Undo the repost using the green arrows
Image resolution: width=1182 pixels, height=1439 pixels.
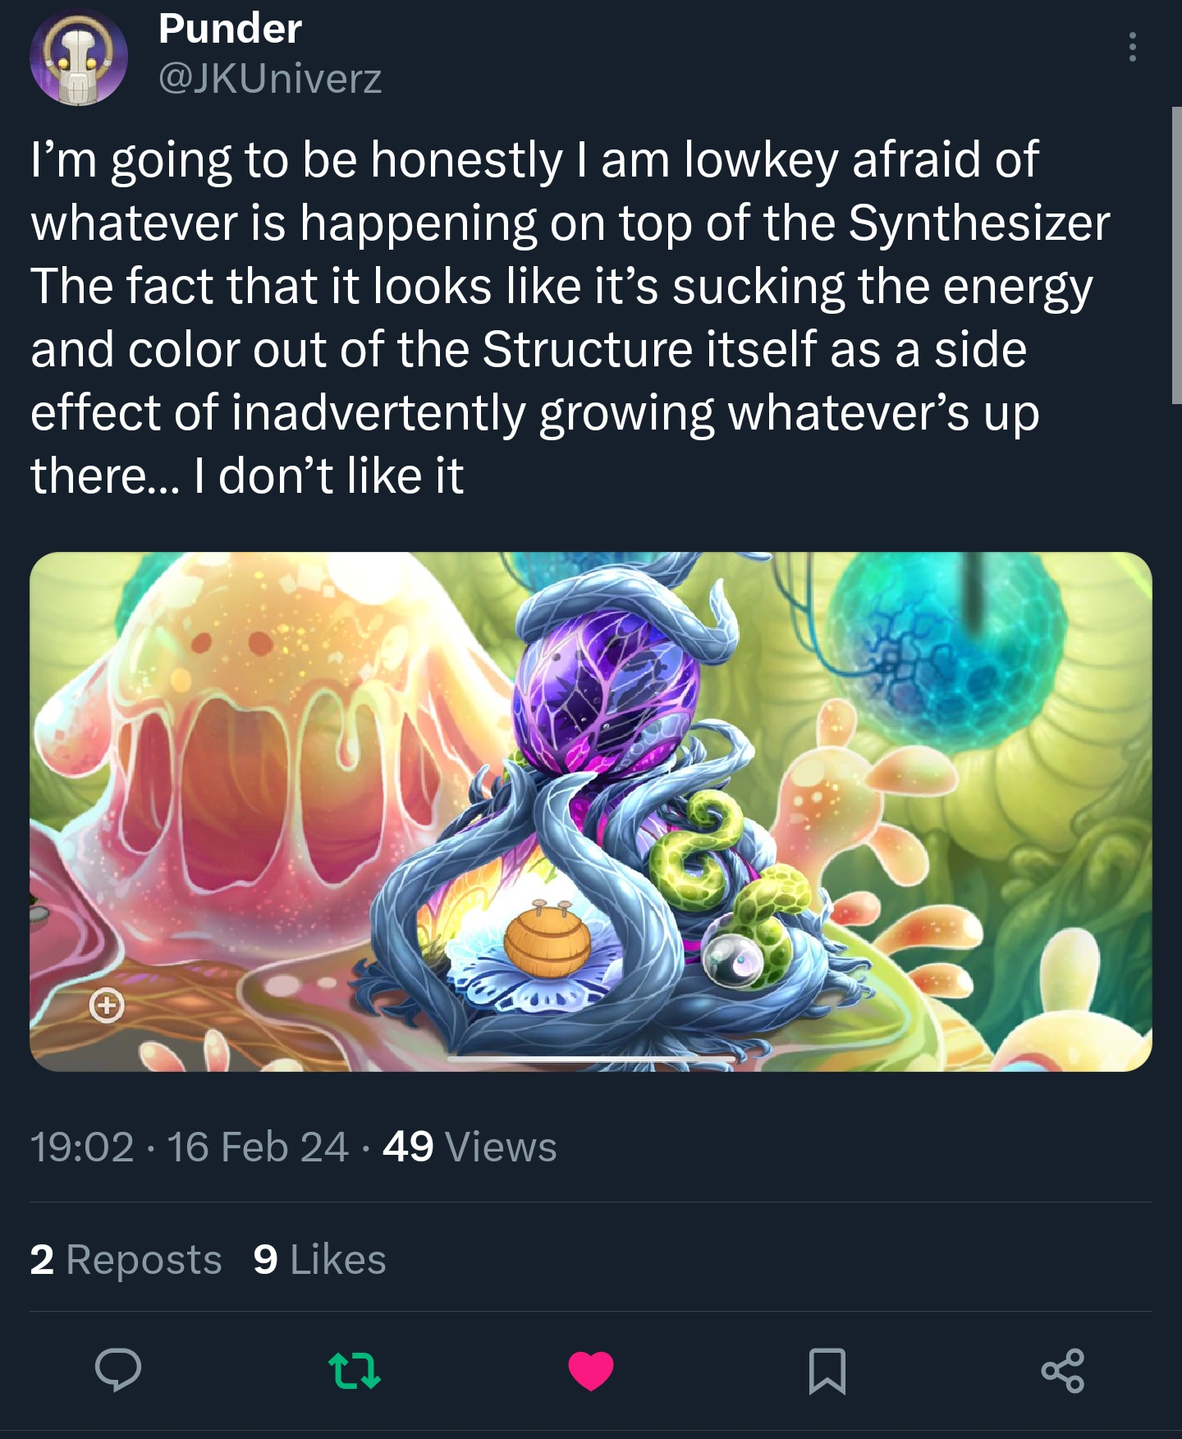point(354,1370)
